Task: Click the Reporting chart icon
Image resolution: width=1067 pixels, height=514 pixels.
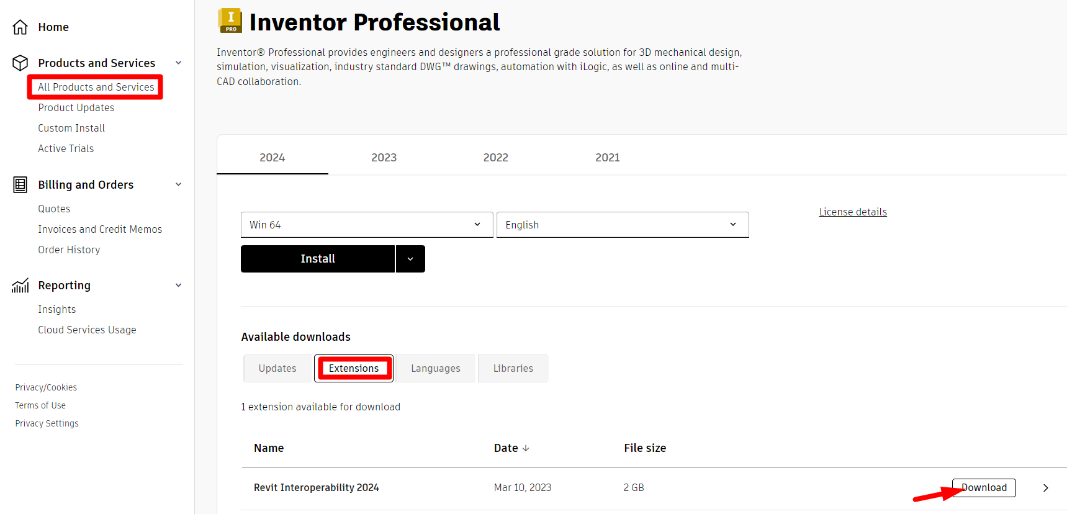Action: [x=20, y=286]
